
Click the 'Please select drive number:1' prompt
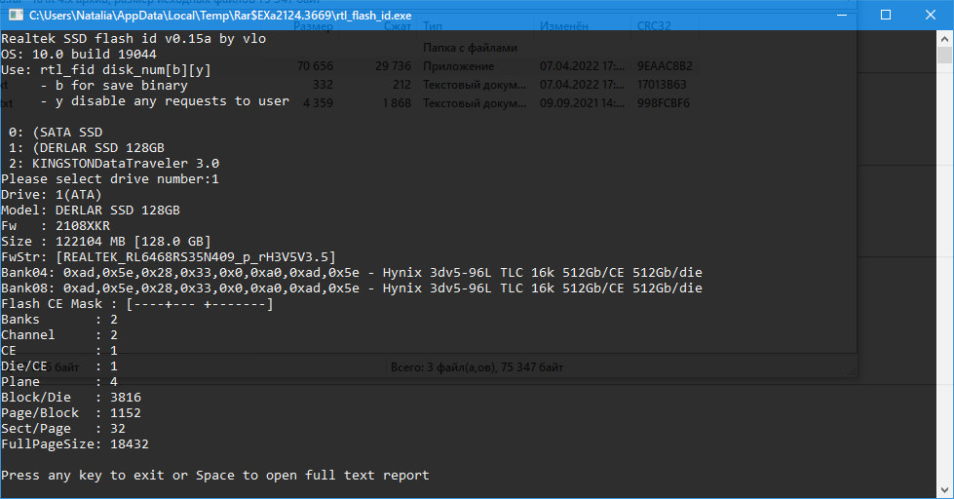click(x=110, y=179)
